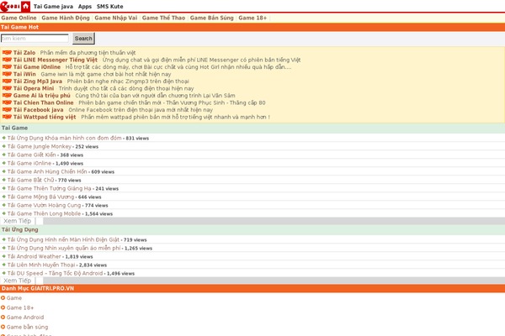The image size is (505, 336).
Task: Open Nhìn xuyên quần áo miễn phí
Action: click(x=64, y=248)
